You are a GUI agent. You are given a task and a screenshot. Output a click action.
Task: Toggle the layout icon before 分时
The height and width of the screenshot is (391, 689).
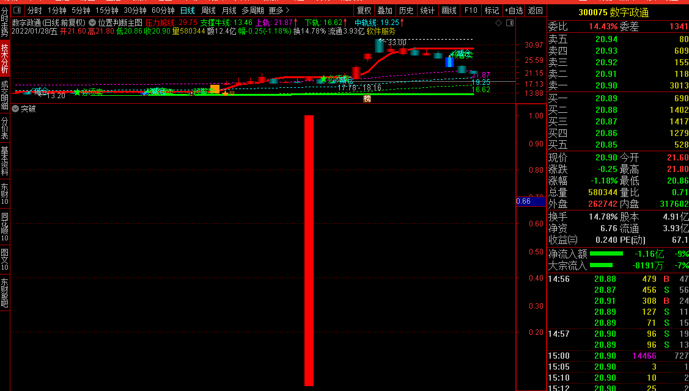(x=17, y=10)
